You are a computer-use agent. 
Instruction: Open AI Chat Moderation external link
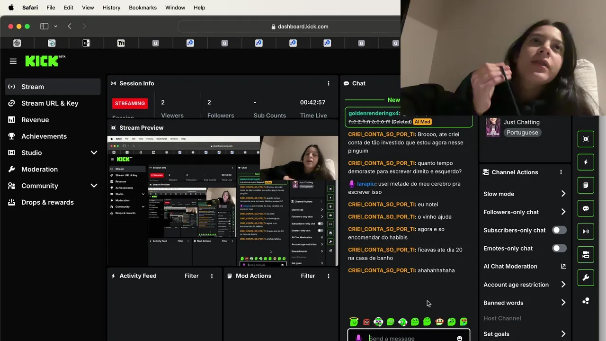[x=563, y=266]
